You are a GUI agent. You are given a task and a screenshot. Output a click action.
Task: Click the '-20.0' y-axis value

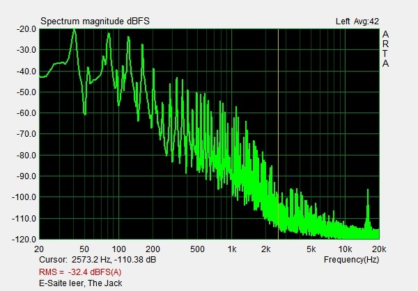(26, 29)
